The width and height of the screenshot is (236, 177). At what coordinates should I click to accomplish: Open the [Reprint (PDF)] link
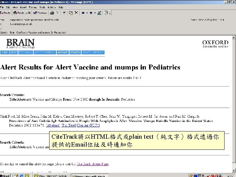(x=88, y=125)
